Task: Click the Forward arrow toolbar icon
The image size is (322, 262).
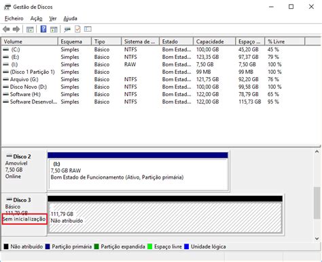Action: [16, 29]
